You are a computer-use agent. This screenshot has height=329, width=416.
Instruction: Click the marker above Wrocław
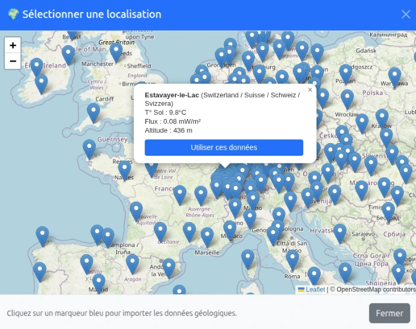tap(347, 98)
